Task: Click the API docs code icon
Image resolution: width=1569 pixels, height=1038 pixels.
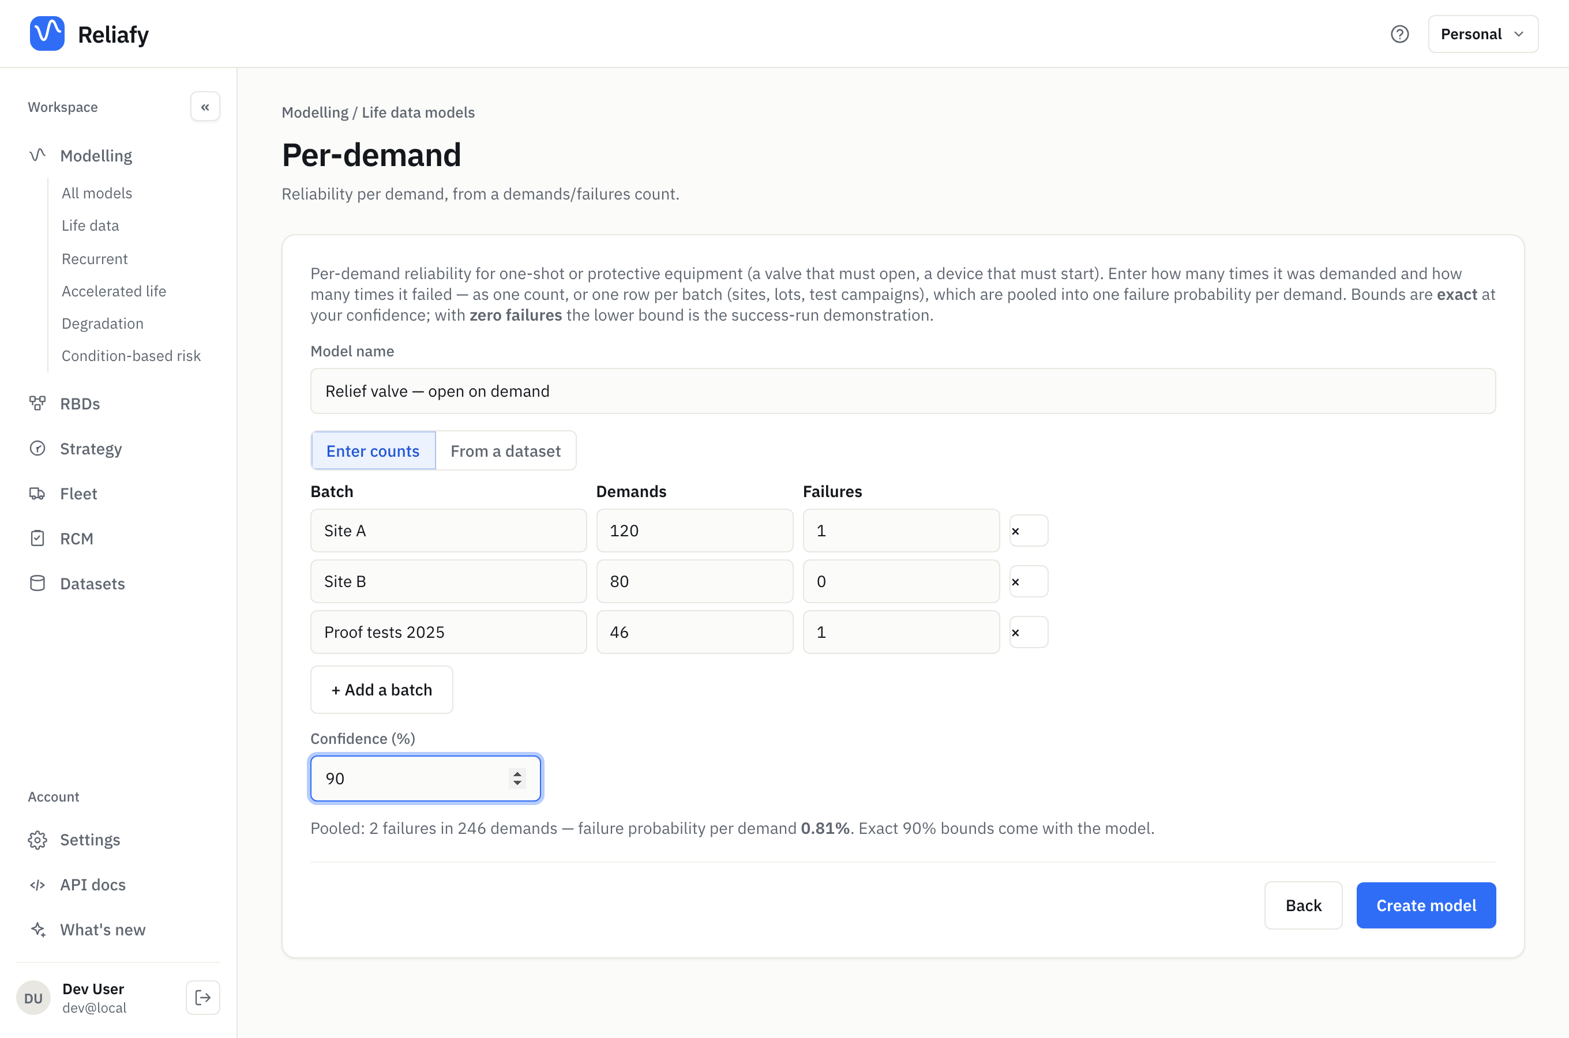Action: tap(37, 885)
